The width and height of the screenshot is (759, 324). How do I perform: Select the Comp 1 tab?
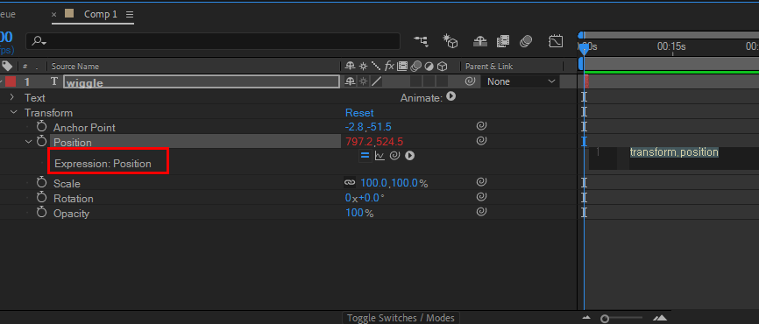tap(101, 14)
